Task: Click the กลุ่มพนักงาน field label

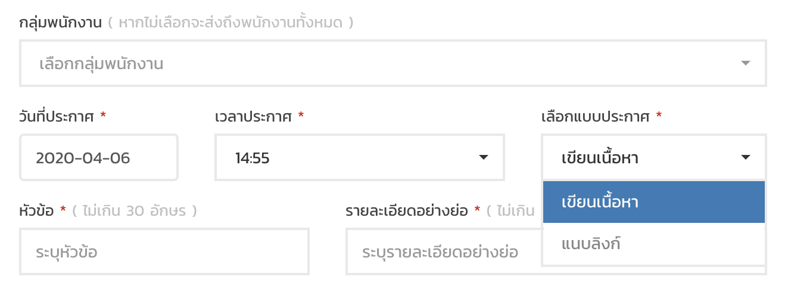Action: (x=61, y=23)
